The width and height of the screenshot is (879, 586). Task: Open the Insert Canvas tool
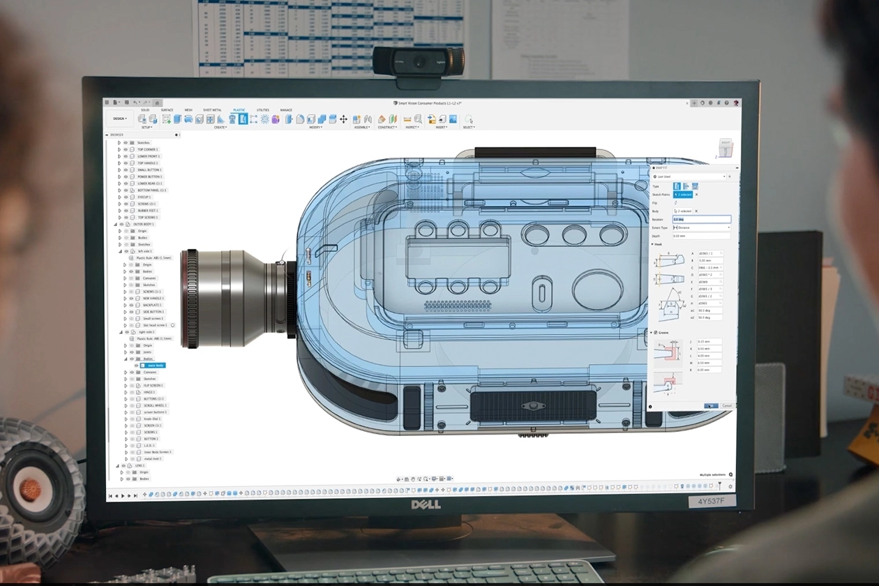(x=453, y=119)
